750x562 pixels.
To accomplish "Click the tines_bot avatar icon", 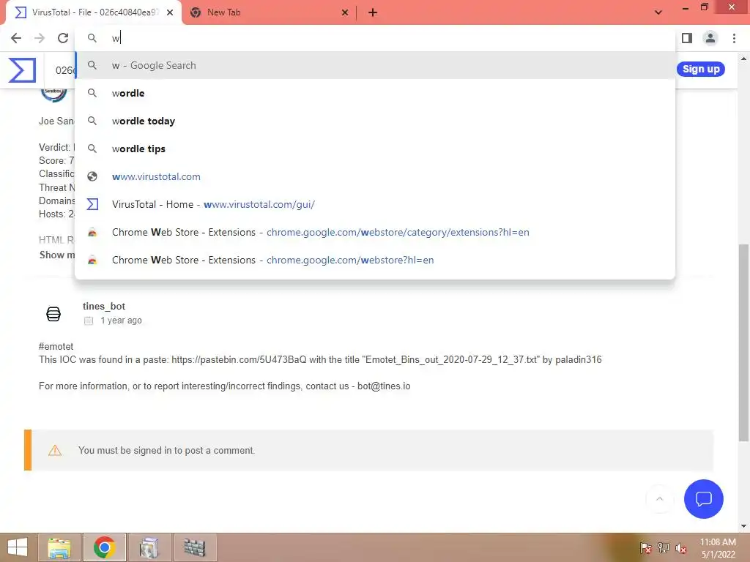I will [x=53, y=314].
